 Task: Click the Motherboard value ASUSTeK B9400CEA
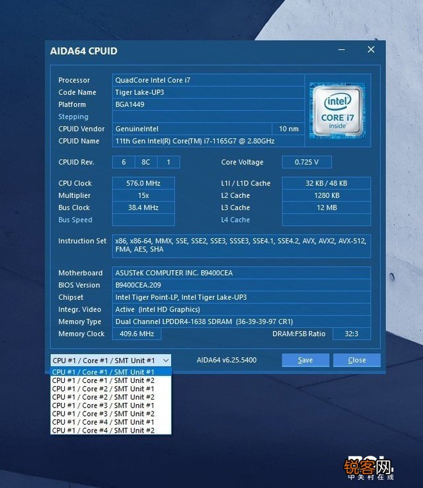tap(241, 273)
